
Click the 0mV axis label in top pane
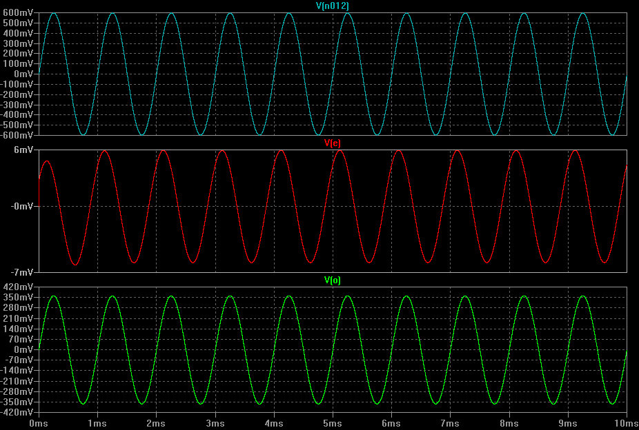(23, 74)
